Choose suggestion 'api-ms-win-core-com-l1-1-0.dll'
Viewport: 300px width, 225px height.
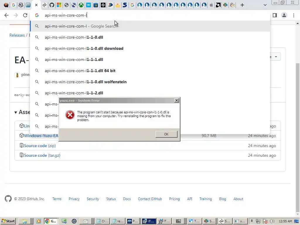point(150,37)
